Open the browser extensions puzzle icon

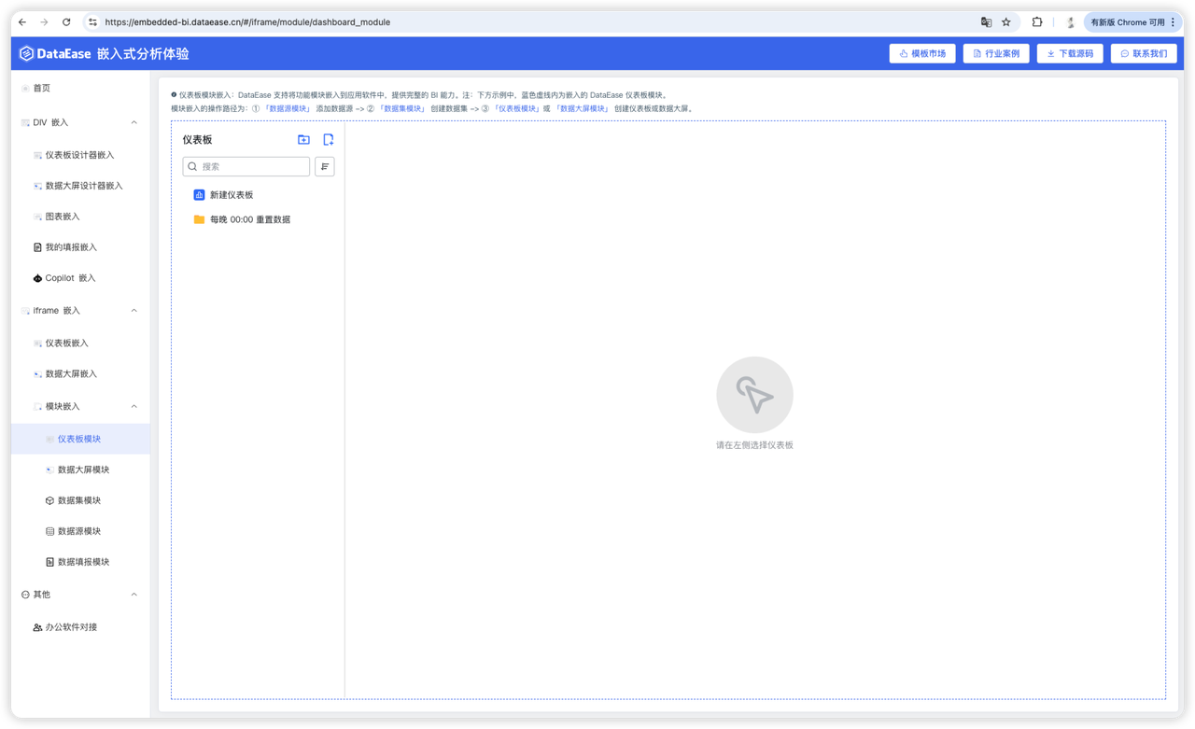1037,22
